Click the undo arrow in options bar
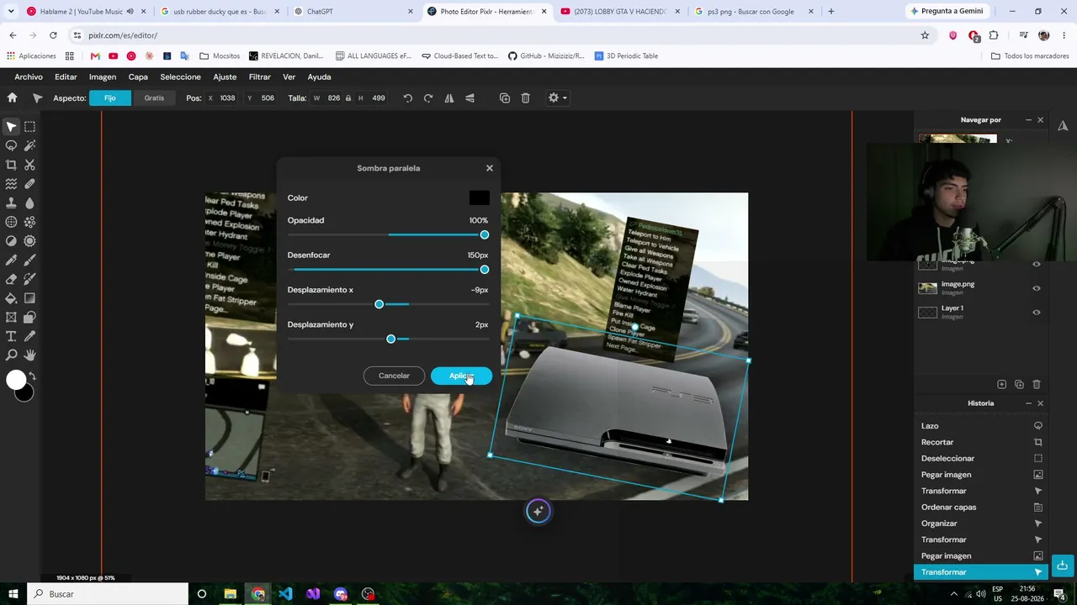The image size is (1077, 605). pyautogui.click(x=407, y=98)
